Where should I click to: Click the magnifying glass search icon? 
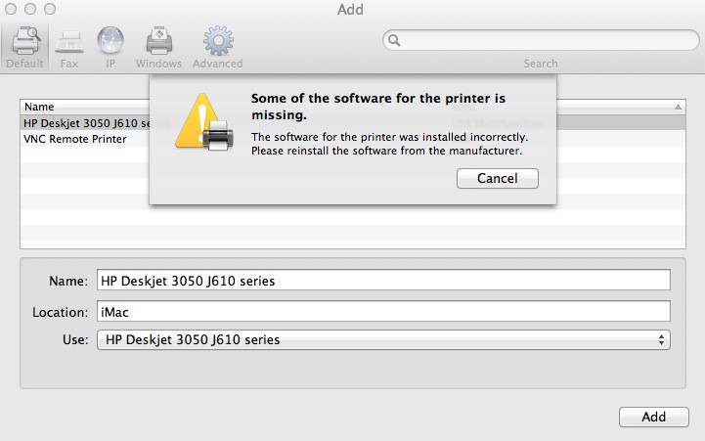click(394, 40)
